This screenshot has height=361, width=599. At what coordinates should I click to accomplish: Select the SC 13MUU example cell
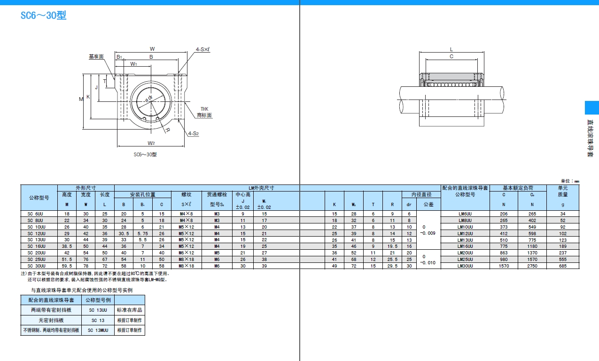click(98, 330)
